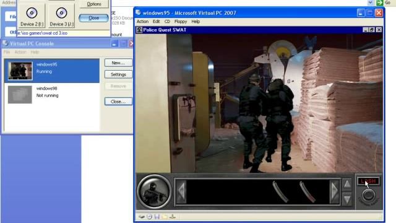
Task: Click the Close... button in Virtual PC Console
Action: pos(118,102)
